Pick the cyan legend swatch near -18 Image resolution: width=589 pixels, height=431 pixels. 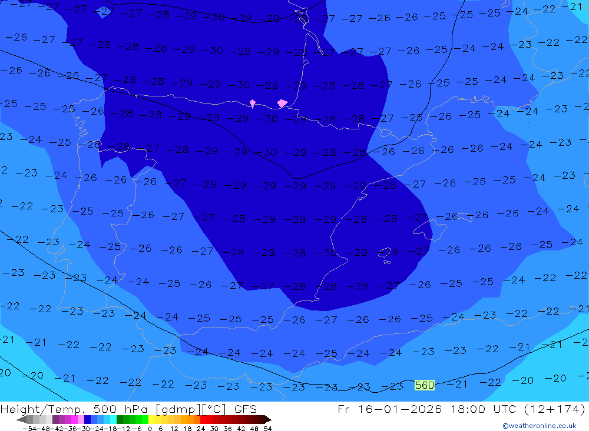tap(113, 419)
